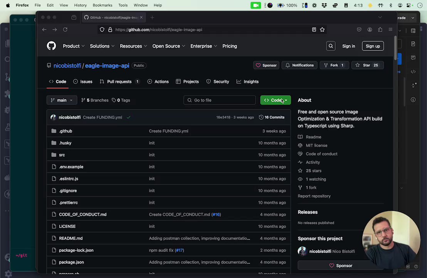The height and width of the screenshot is (278, 427).
Task: Open Firefox extensions puzzle icon
Action: pos(380,29)
